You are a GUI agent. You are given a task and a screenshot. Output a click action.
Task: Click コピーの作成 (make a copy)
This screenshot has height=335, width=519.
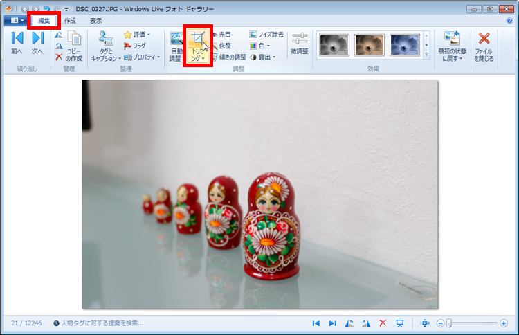click(x=74, y=46)
